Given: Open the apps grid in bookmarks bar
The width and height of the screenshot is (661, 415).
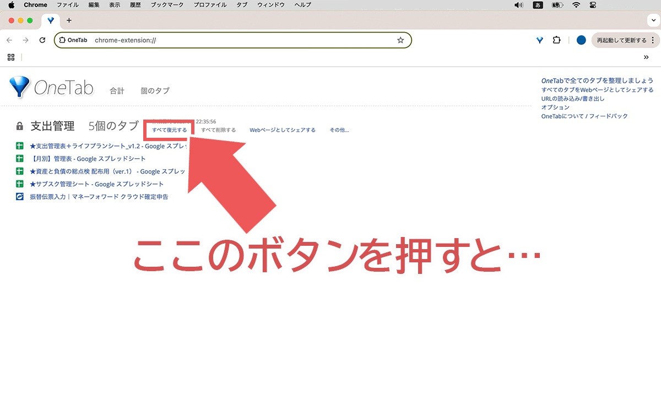Looking at the screenshot, I should 11,57.
